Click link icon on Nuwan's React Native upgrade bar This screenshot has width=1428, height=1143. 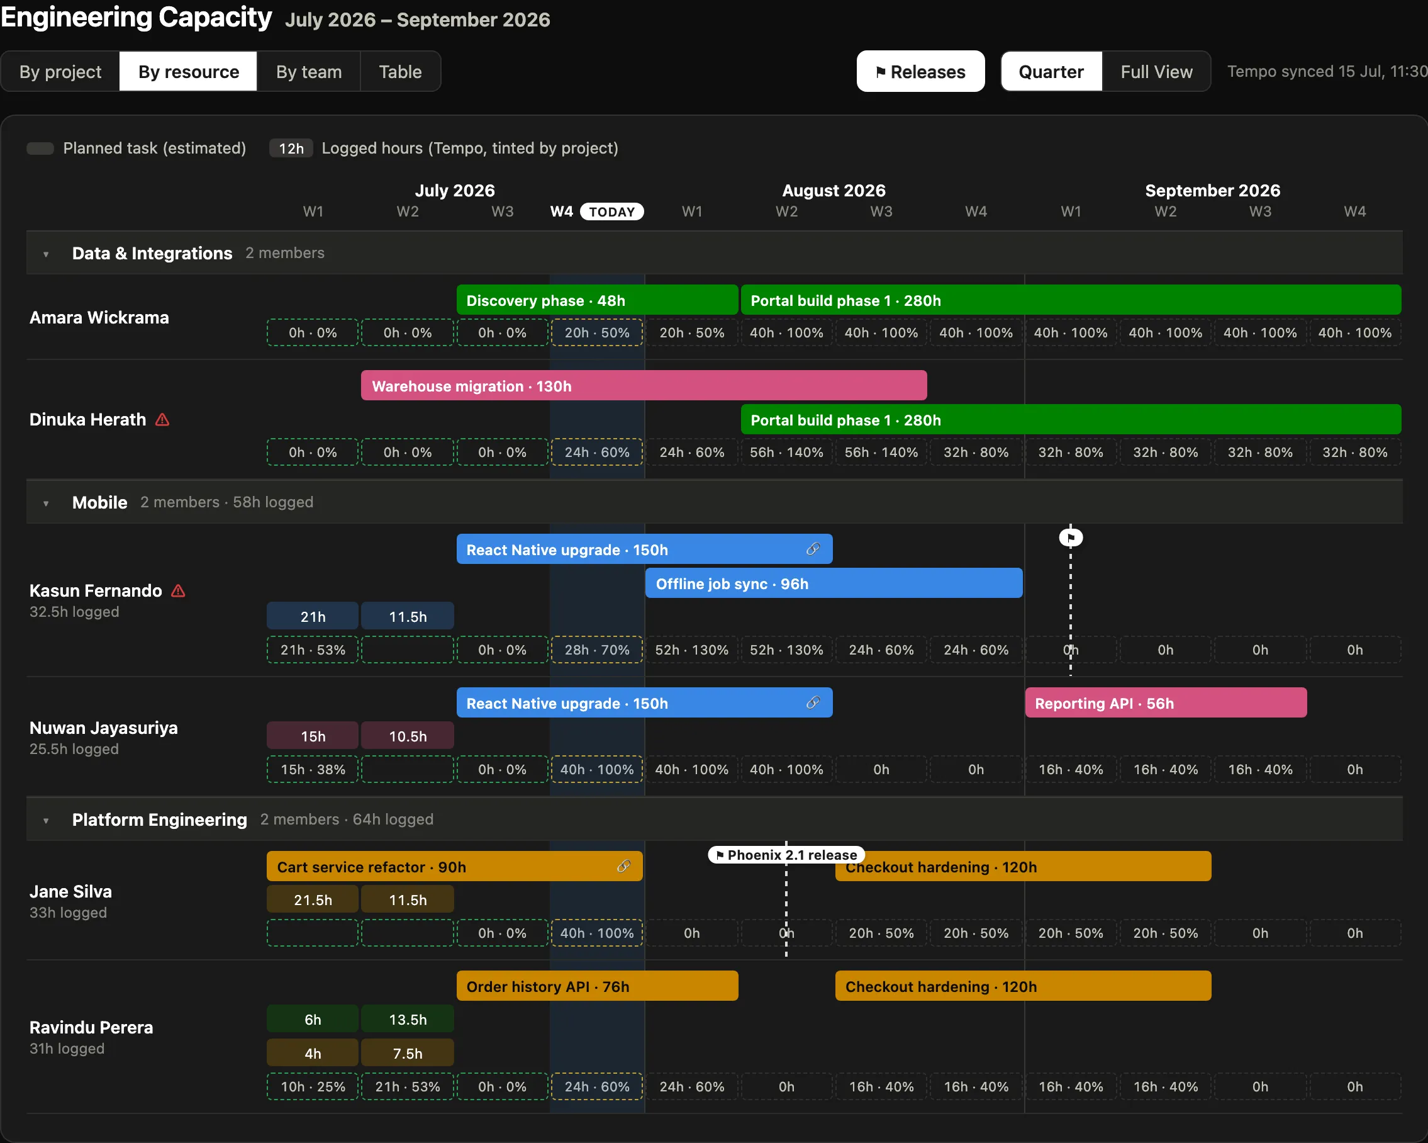[x=813, y=703]
